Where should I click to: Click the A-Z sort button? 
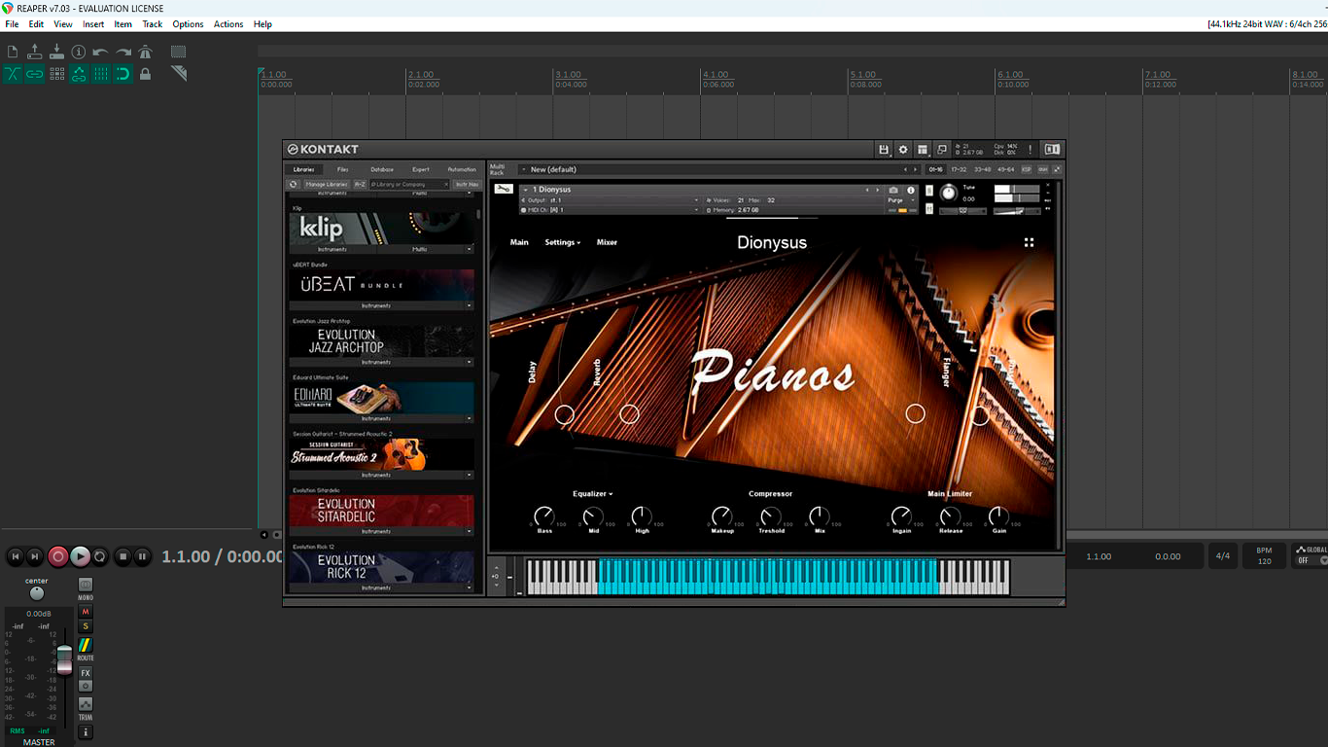pyautogui.click(x=360, y=184)
